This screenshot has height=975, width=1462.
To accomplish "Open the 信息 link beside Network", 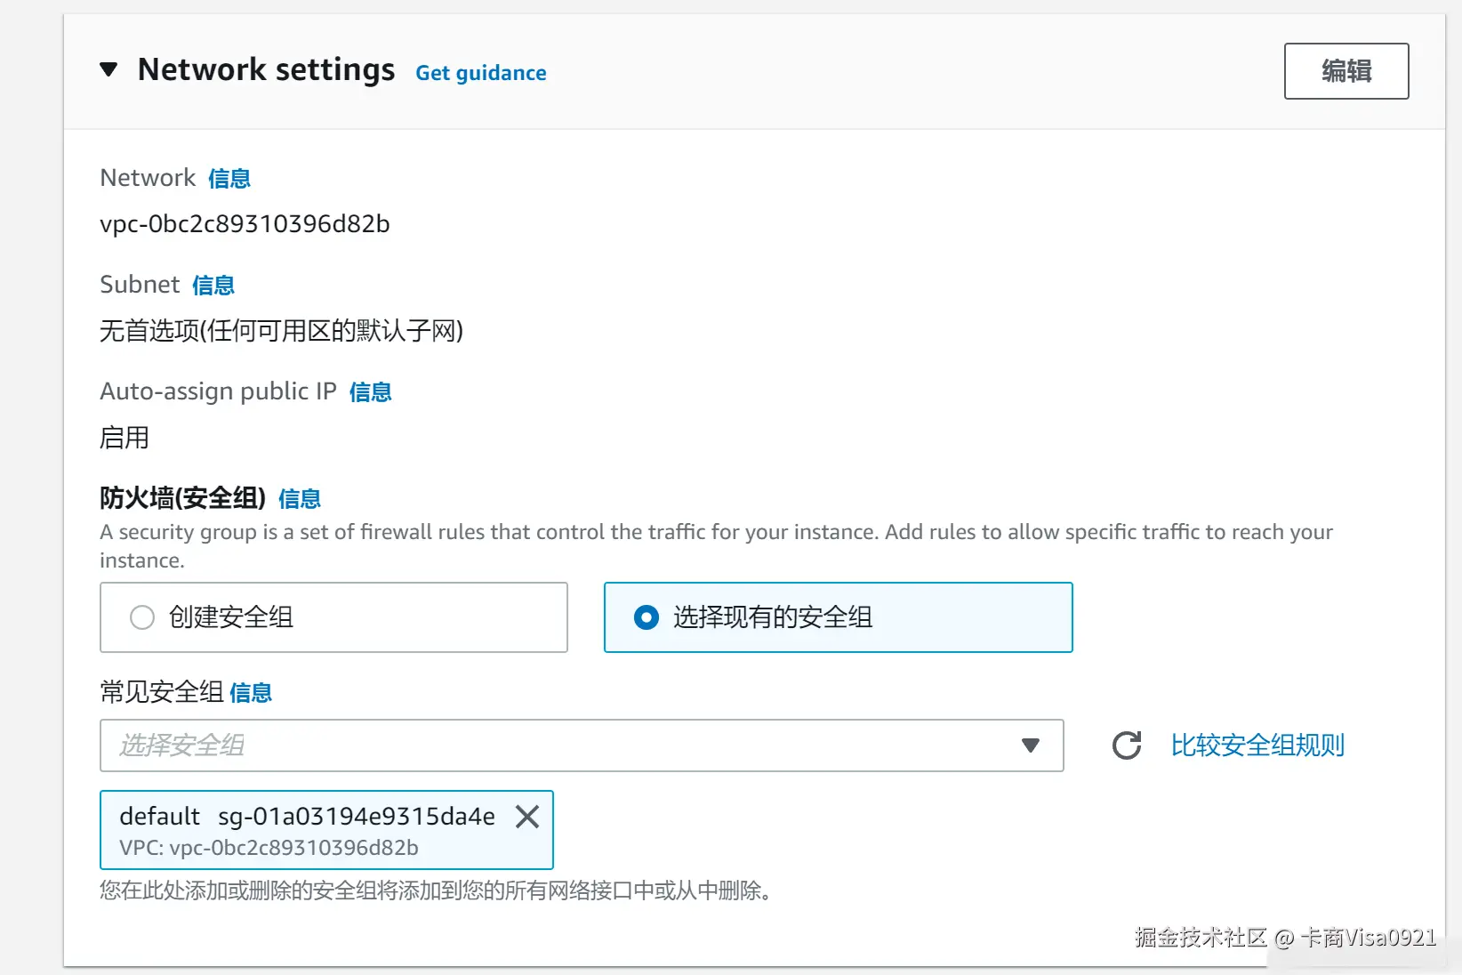I will pyautogui.click(x=229, y=179).
